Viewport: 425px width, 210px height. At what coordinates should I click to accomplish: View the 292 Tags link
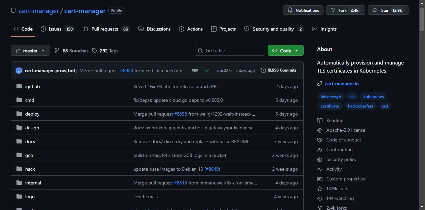pos(105,51)
